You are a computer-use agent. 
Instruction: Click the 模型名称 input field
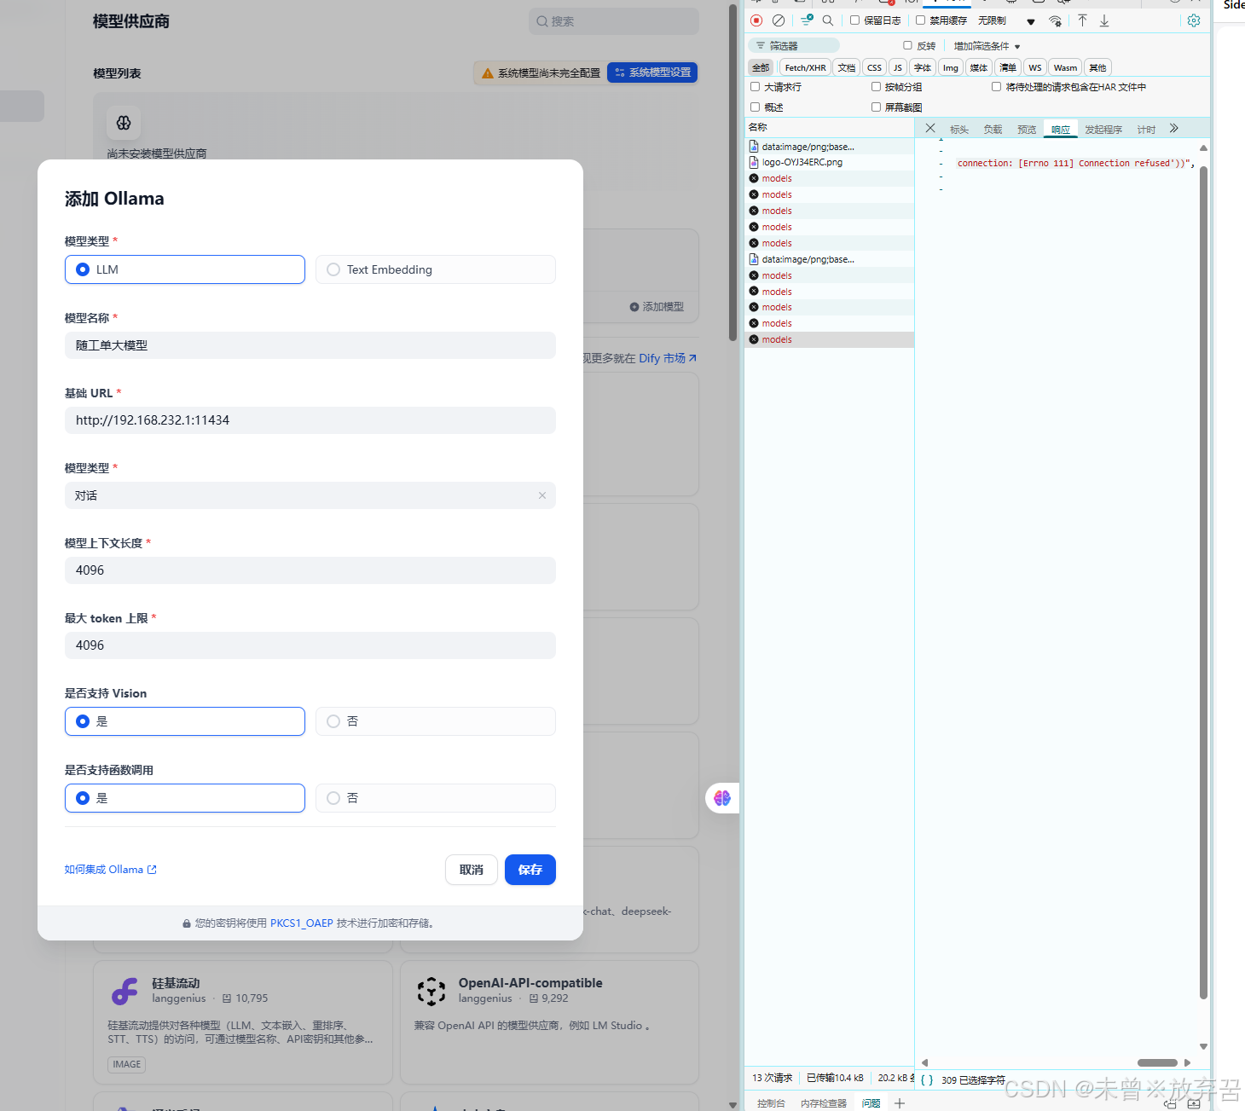pyautogui.click(x=310, y=345)
